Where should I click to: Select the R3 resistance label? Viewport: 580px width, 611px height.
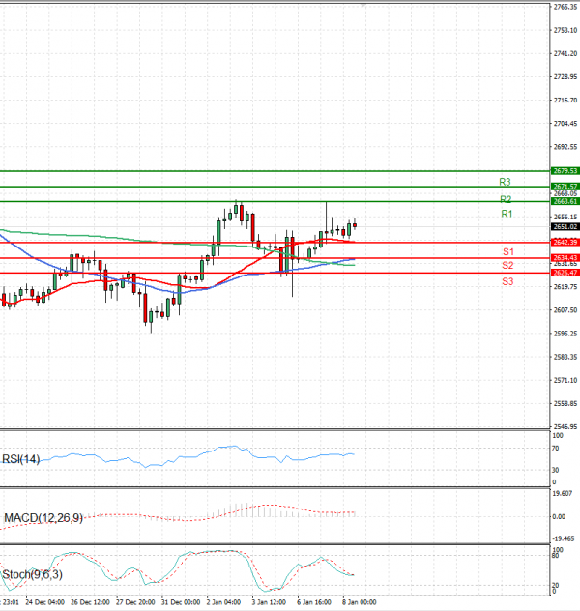point(505,182)
